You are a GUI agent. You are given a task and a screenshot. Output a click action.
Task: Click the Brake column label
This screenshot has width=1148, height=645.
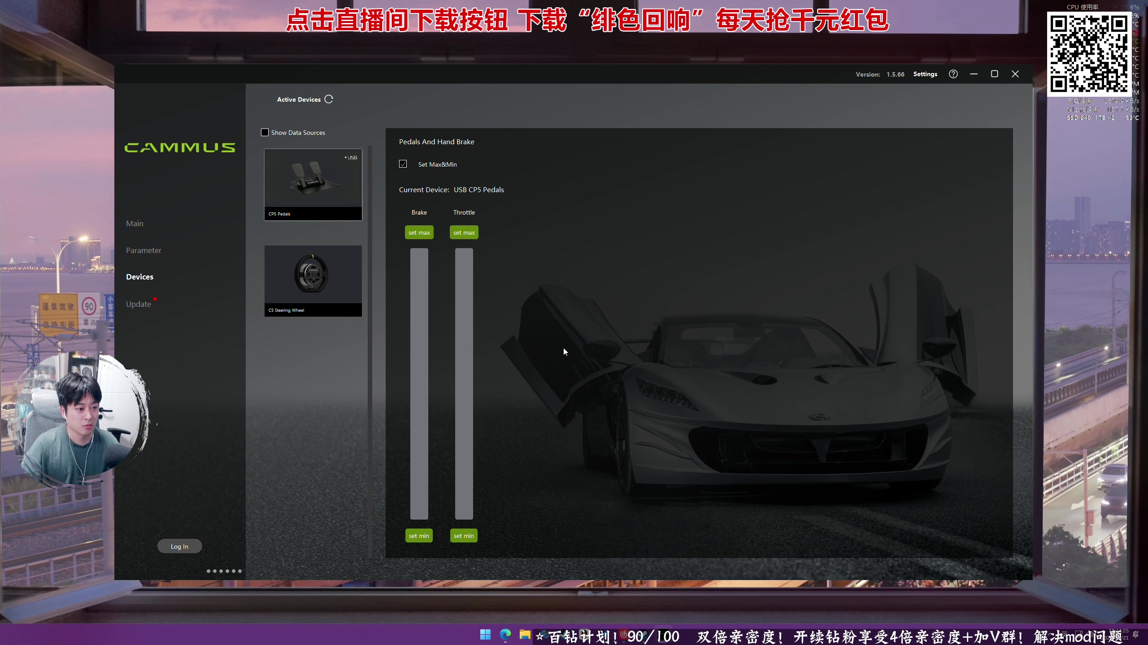coord(419,212)
